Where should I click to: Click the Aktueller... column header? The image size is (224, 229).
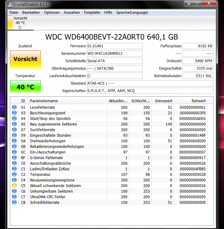pos(118,101)
